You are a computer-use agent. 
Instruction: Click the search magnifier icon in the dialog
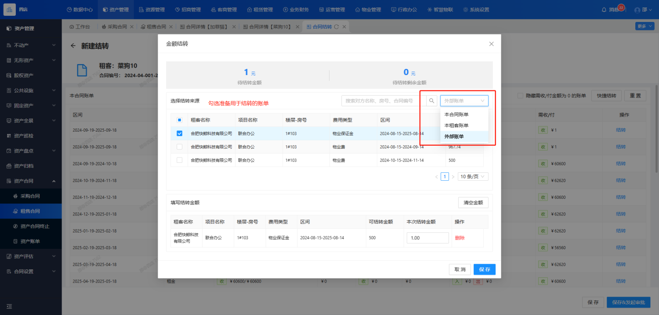[432, 101]
